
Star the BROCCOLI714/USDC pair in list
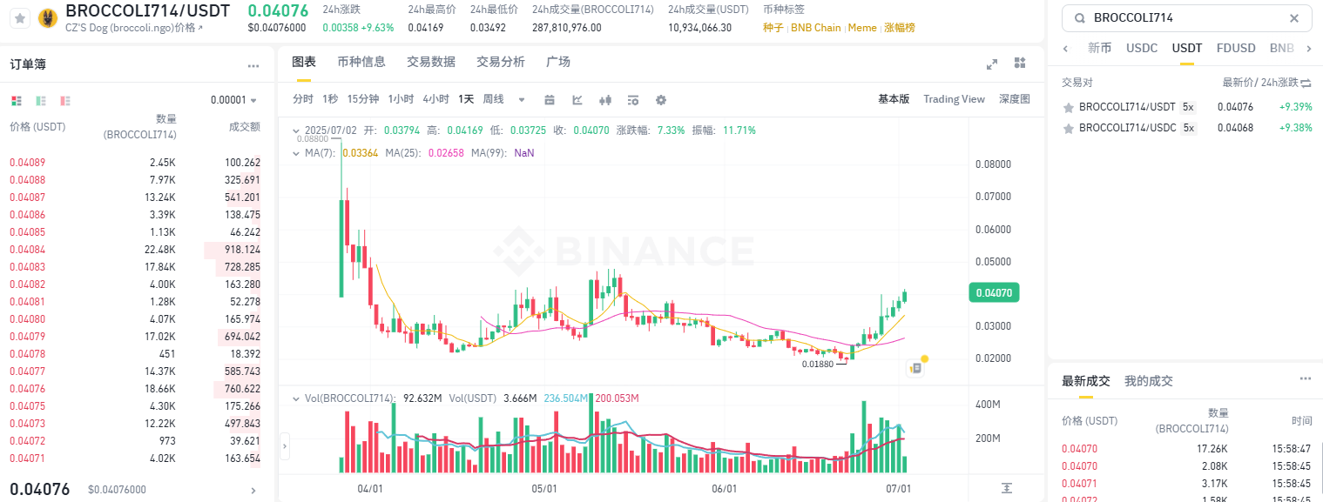pos(1068,128)
